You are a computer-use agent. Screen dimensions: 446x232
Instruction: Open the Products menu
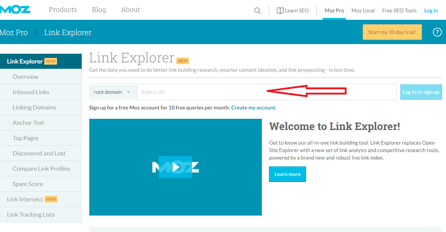(63, 10)
